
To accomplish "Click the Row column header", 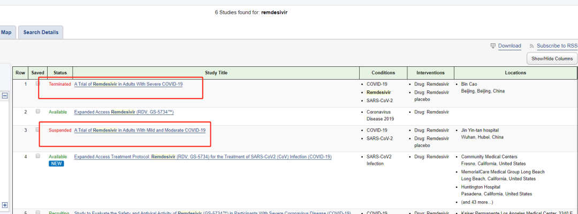I will click(x=20, y=73).
